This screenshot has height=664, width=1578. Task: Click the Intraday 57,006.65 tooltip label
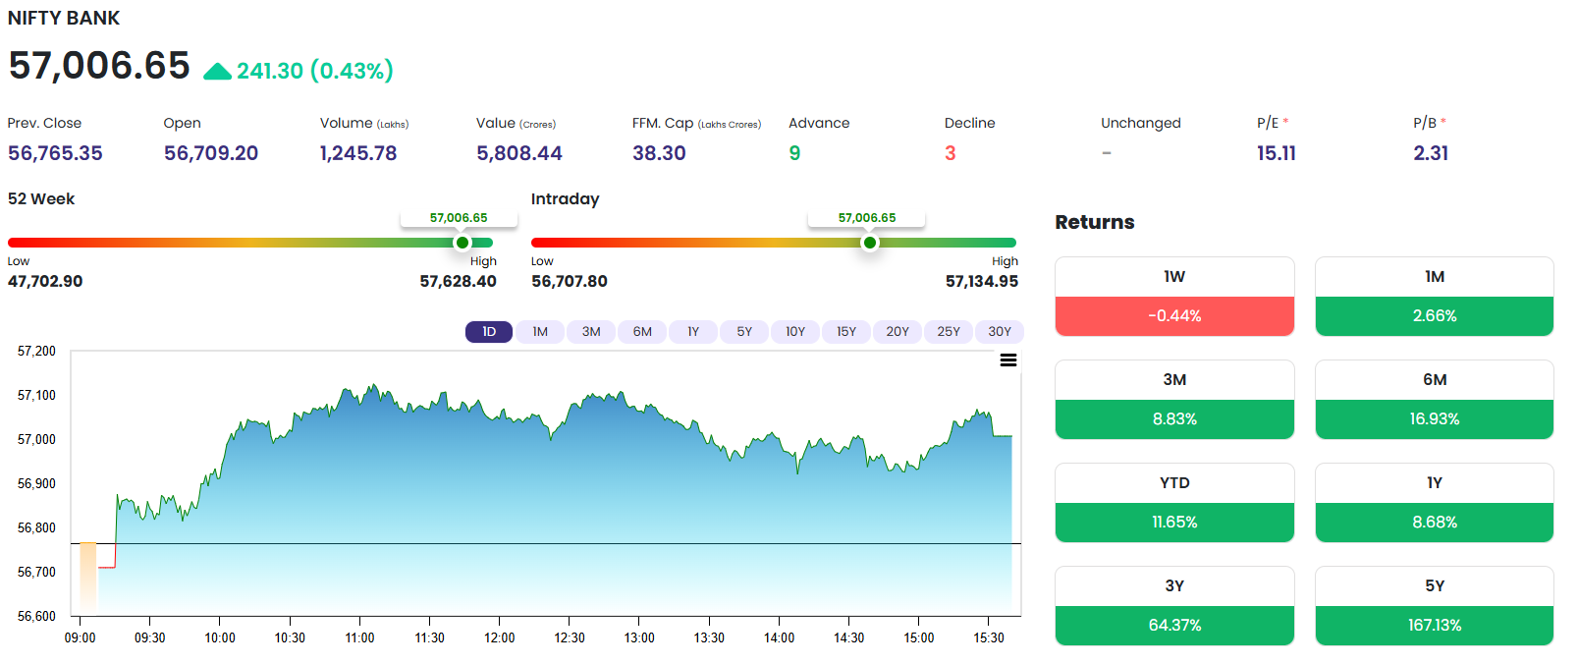pos(867,218)
